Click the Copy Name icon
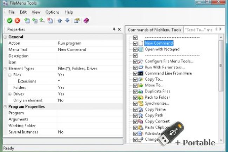228x152 pixels. pyautogui.click(x=141, y=110)
